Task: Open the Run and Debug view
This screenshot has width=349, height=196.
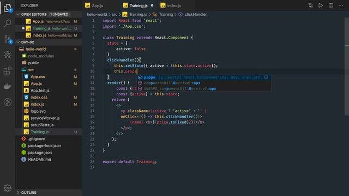Action: pos(8,55)
